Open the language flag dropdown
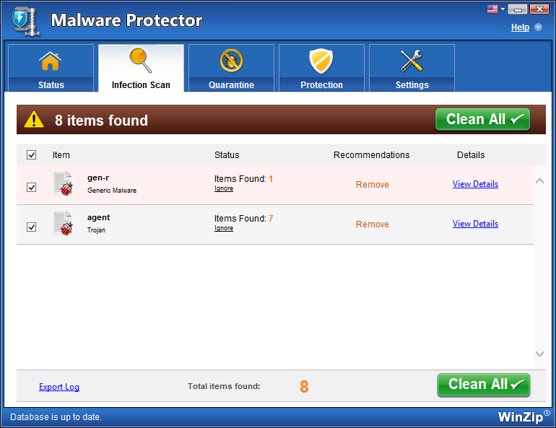Viewport: 556px width, 428px height. 495,9
